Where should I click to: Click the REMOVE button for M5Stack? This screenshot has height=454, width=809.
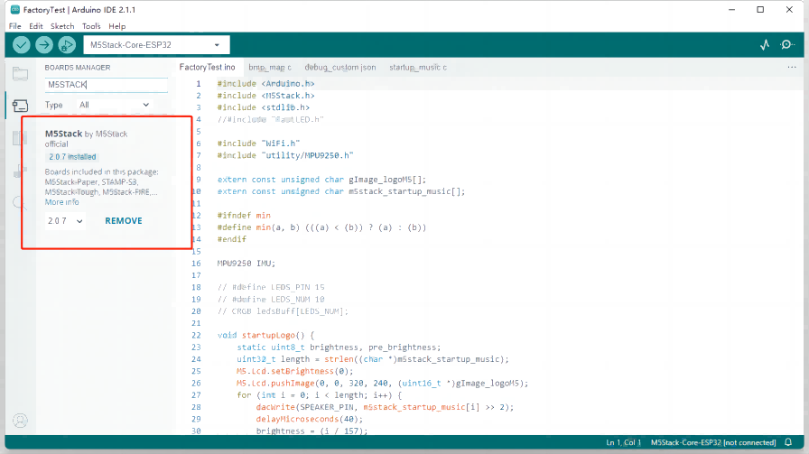(124, 220)
